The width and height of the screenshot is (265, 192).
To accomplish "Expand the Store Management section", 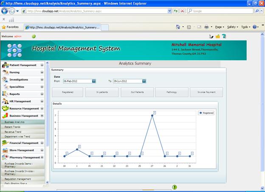I will pos(42,150).
